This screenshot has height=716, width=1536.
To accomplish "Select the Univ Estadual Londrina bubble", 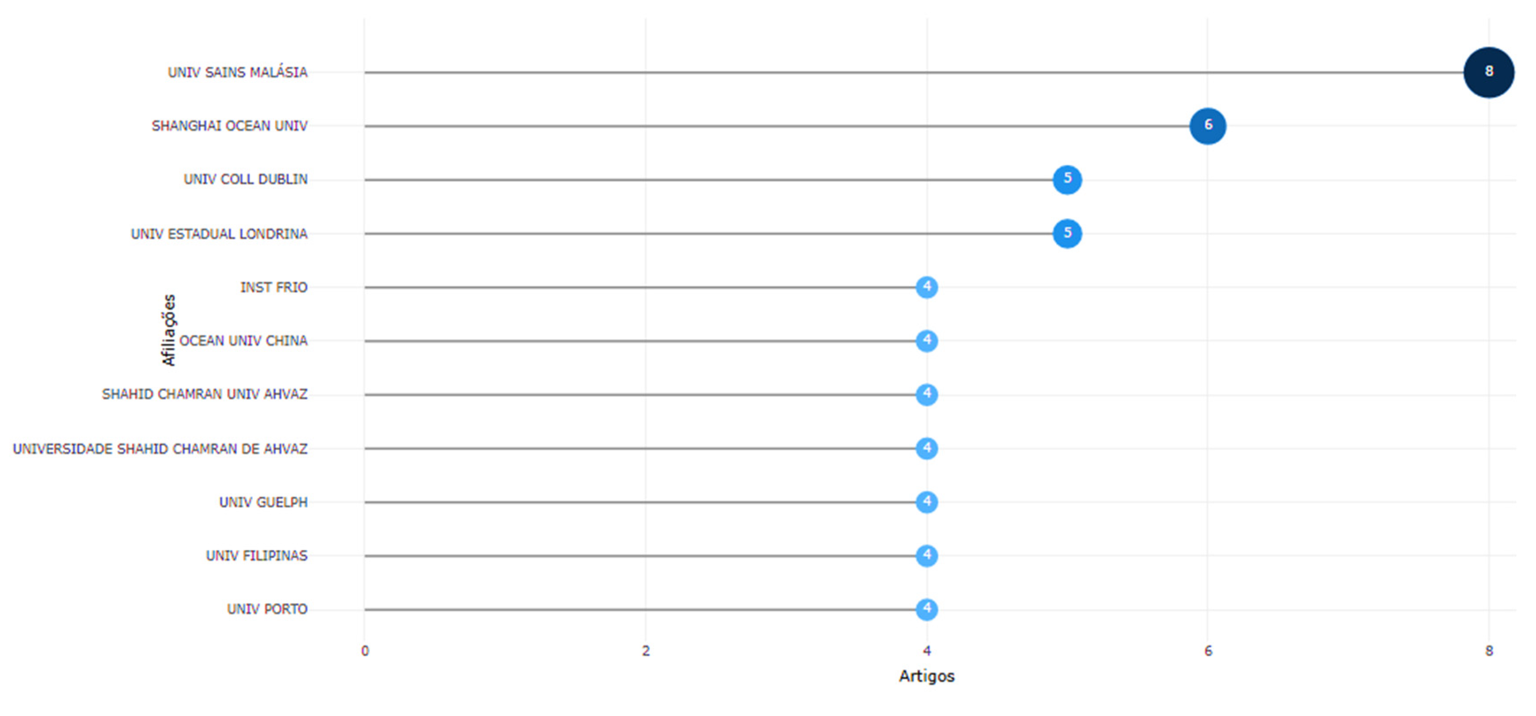I will tap(1067, 234).
